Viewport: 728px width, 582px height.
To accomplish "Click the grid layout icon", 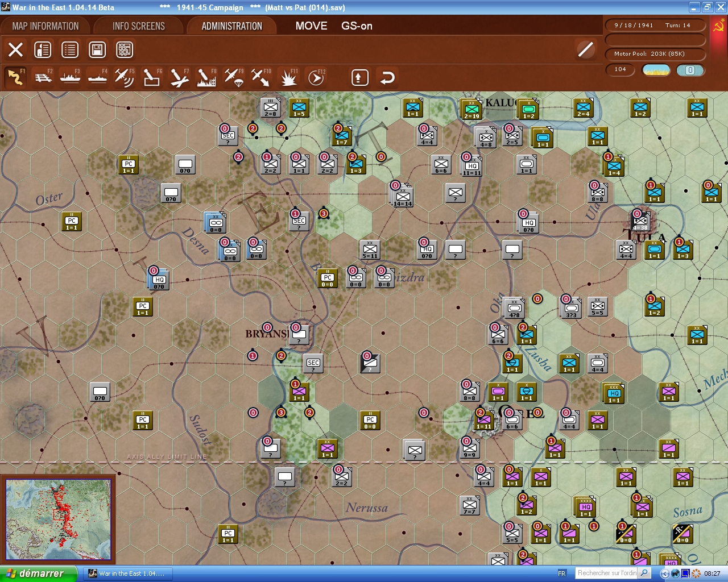I will 125,50.
